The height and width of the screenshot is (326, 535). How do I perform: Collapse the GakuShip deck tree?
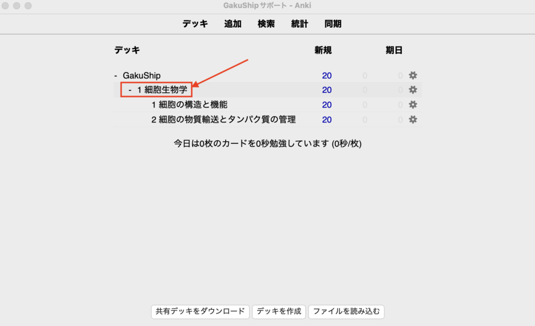click(x=115, y=76)
